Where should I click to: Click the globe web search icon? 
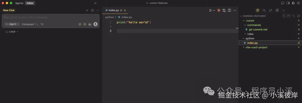[85, 24]
